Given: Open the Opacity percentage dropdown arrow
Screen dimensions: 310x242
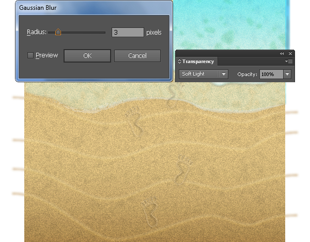Looking at the screenshot, I should 287,74.
